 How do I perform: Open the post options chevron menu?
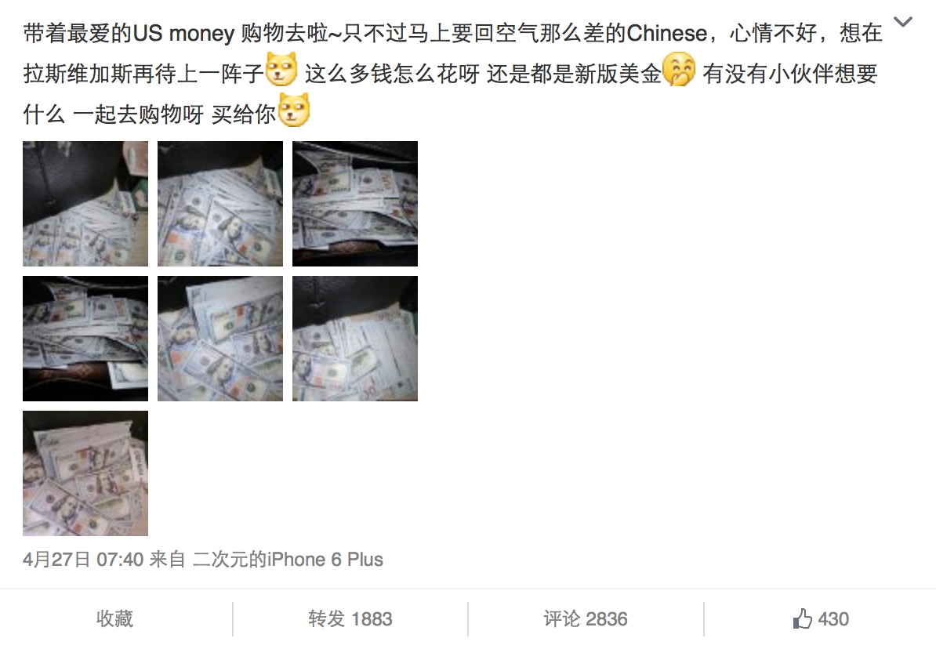902,22
